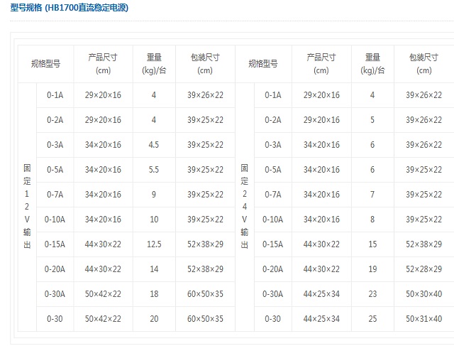Click the heading 型号规格 (HB1700直流稳定电源)
454x346 pixels.
(70, 7)
